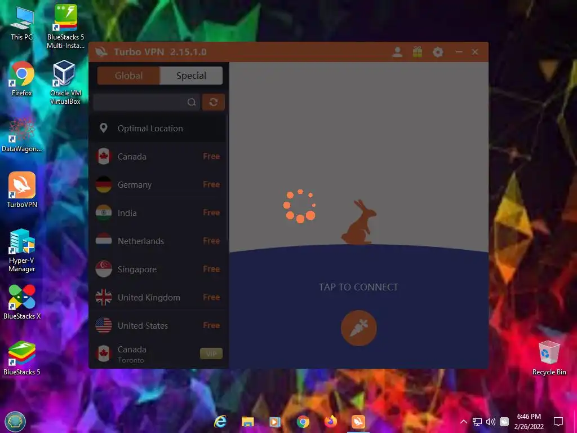Open the notification center icon

pyautogui.click(x=558, y=422)
